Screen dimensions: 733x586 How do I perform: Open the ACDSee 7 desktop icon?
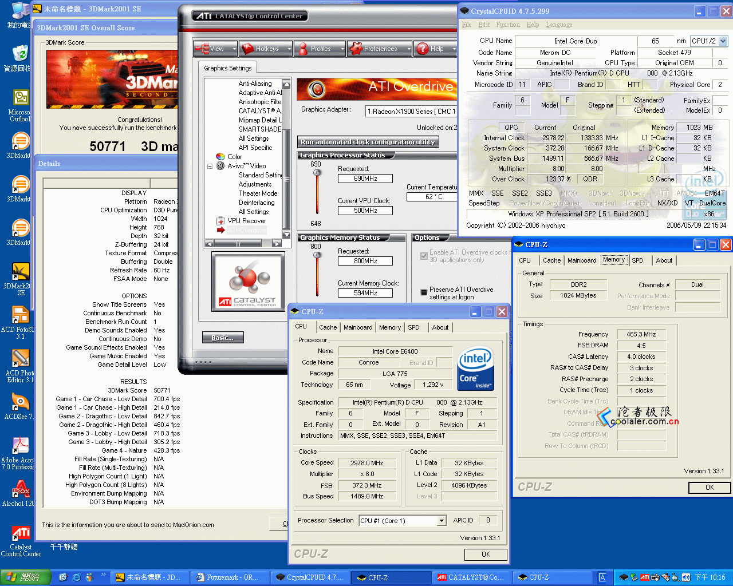pos(21,401)
